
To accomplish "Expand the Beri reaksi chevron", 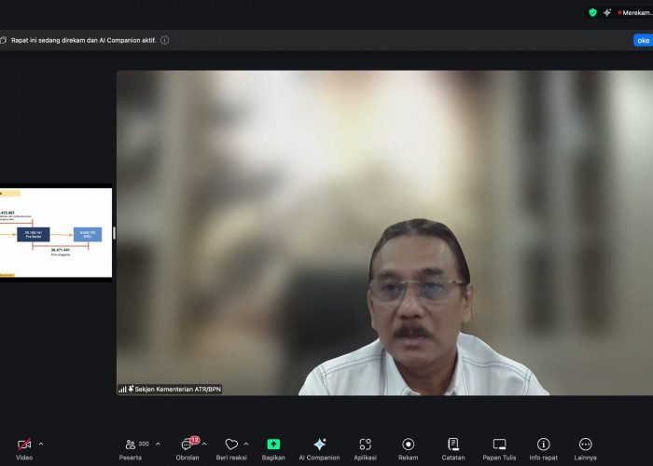I will click(246, 444).
